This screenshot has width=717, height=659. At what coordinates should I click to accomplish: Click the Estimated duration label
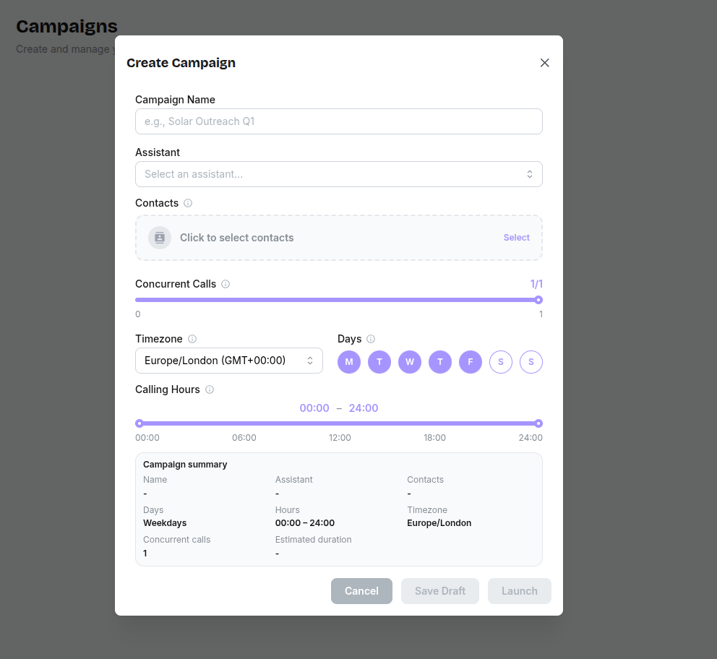click(x=313, y=540)
